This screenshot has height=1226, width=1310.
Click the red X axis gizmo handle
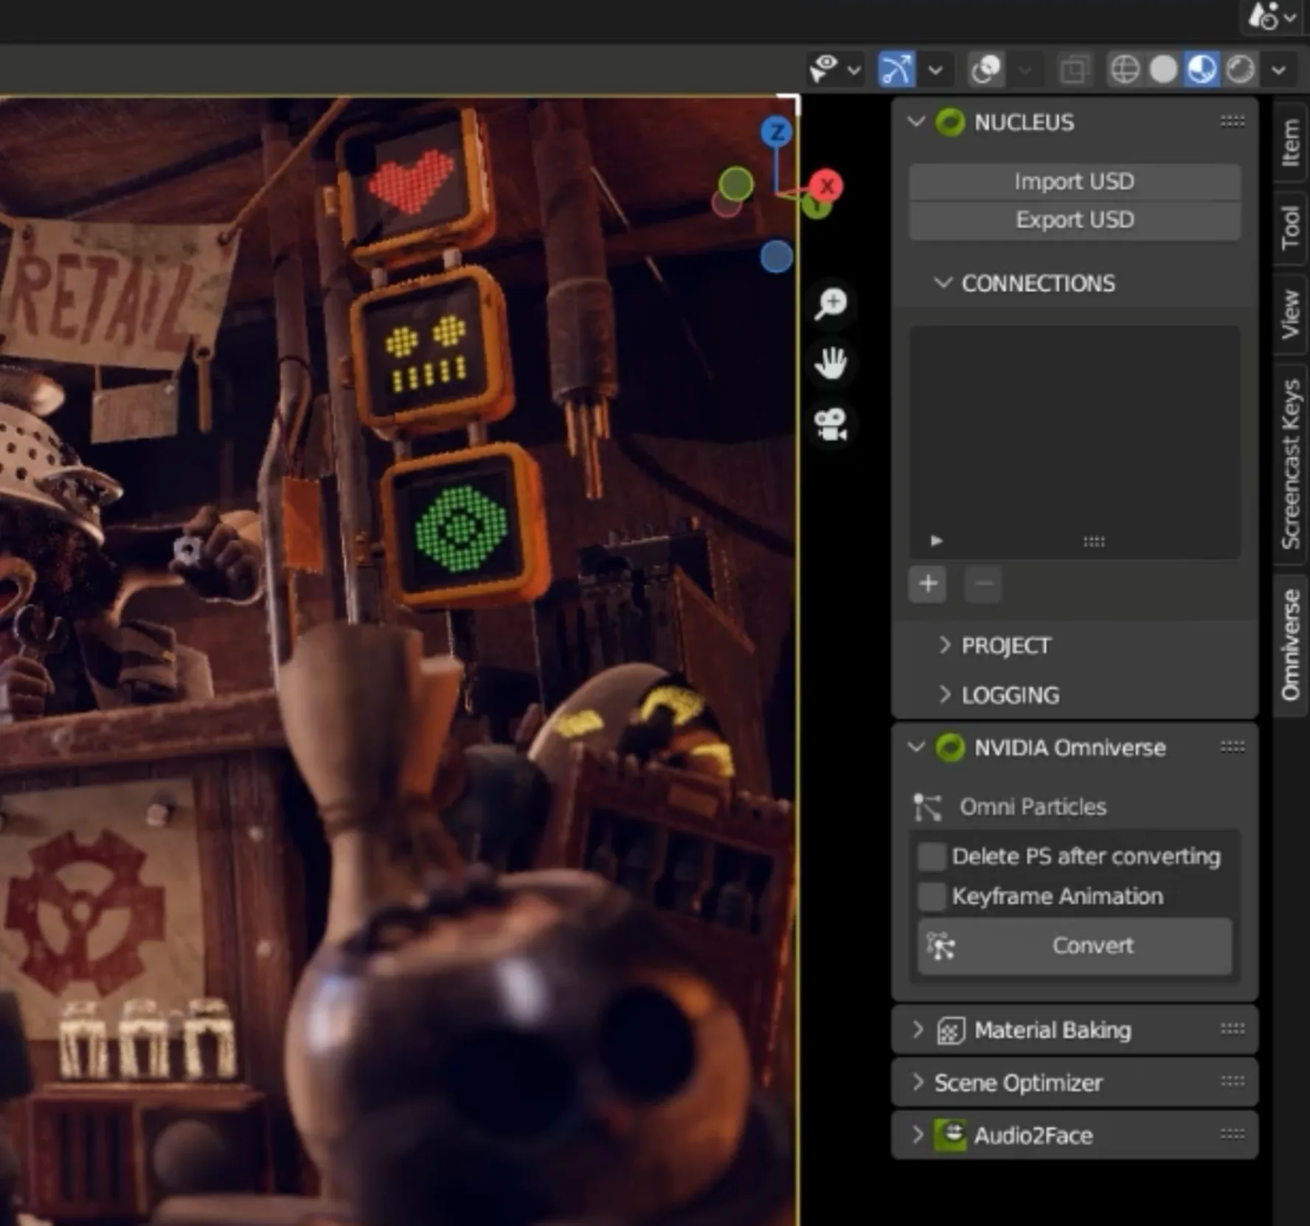point(827,186)
